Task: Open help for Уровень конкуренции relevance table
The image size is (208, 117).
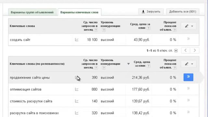Action: tap(104, 68)
